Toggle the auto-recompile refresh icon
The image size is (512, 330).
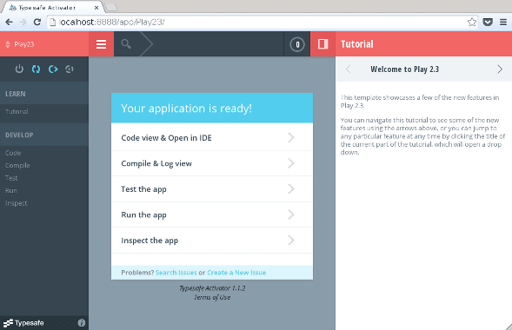(x=36, y=69)
